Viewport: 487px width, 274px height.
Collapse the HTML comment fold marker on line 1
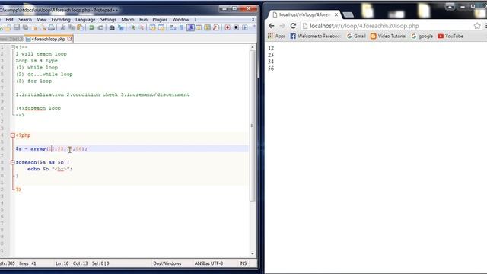(x=13, y=47)
